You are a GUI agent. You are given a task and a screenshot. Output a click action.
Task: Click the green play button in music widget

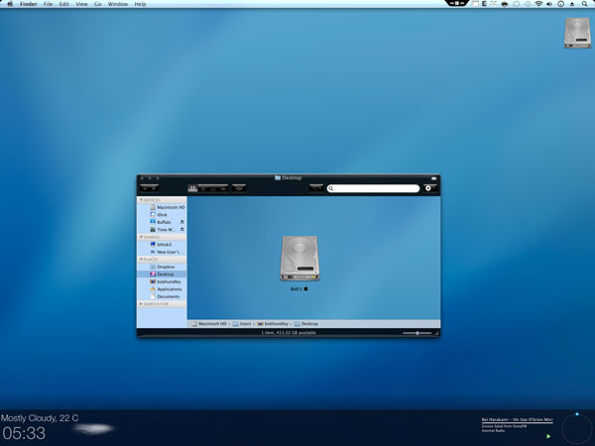[x=548, y=436]
